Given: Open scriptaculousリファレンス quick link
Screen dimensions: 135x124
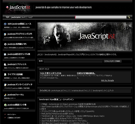Looking at the screenshot, I should 81,91.
